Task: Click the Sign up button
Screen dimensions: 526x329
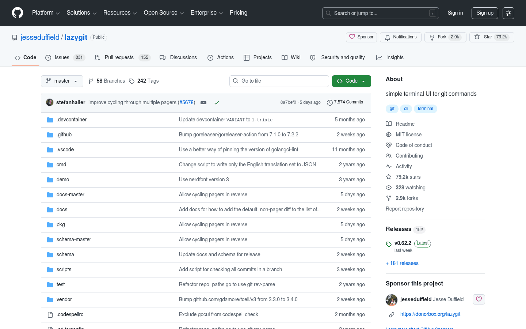Action: [x=485, y=13]
